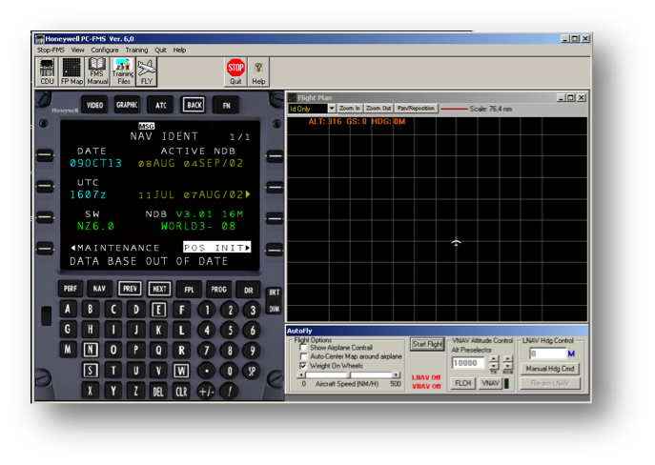
Task: Open the CDU toolbar icon
Action: tap(47, 71)
